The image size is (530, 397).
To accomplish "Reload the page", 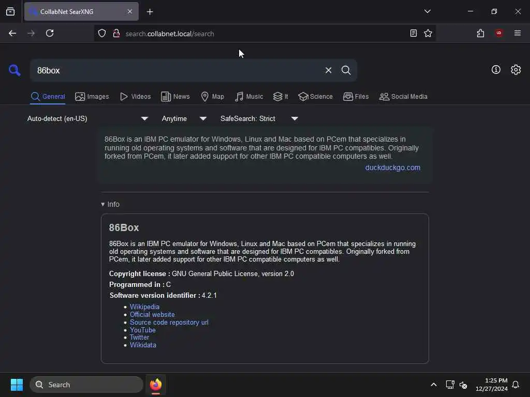I will [x=50, y=33].
